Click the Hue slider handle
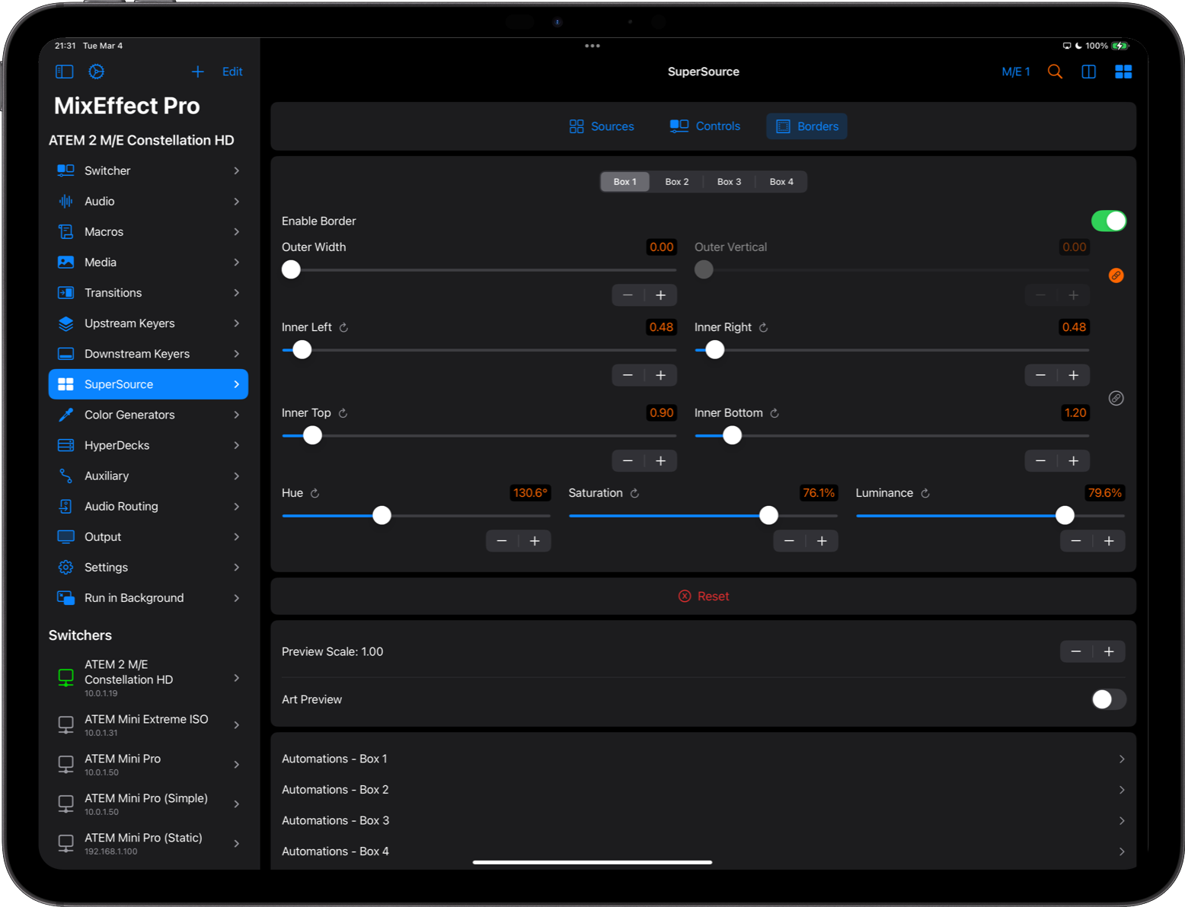This screenshot has width=1185, height=907. (x=382, y=516)
